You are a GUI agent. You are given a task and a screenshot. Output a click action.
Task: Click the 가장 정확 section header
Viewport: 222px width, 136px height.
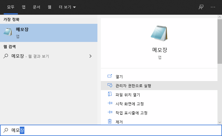11,19
